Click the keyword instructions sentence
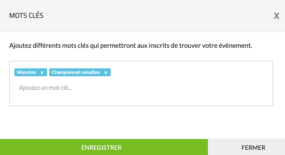This screenshot has height=155, width=285. click(x=130, y=46)
